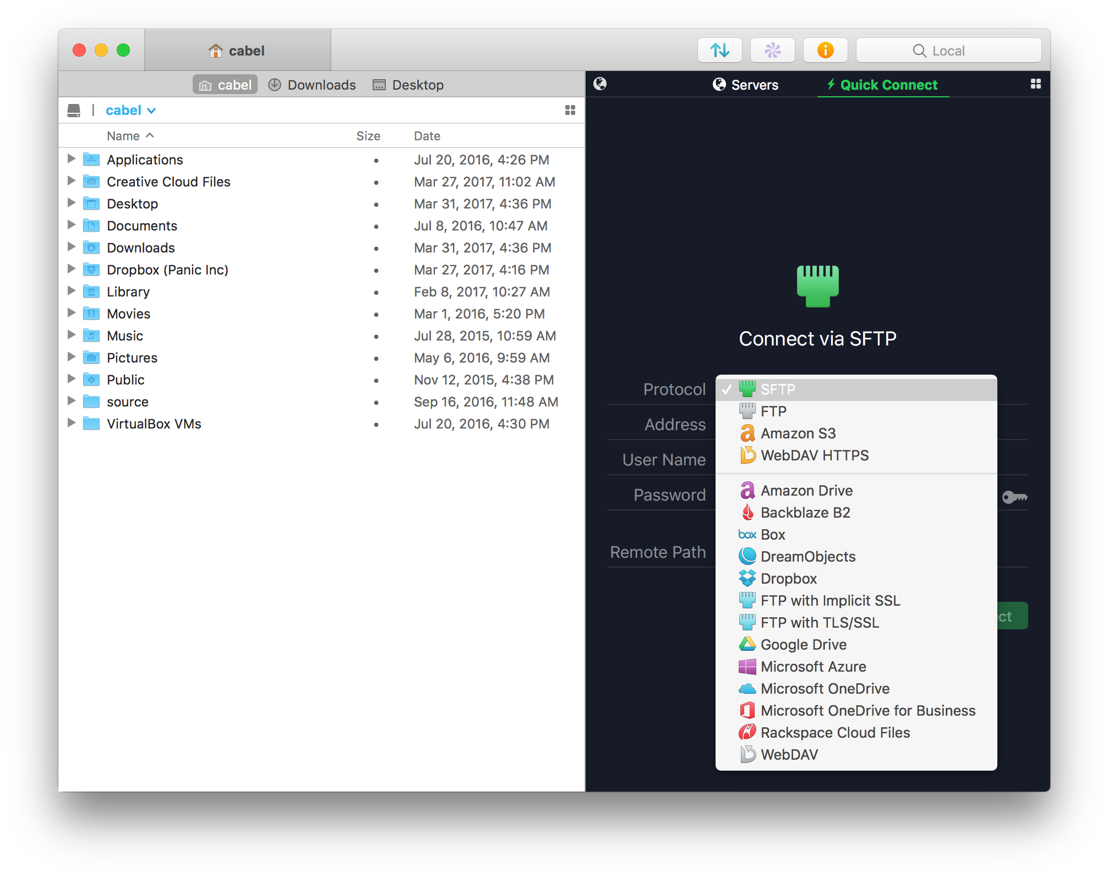Click the local disk drive icon
The width and height of the screenshot is (1108, 873).
click(74, 111)
